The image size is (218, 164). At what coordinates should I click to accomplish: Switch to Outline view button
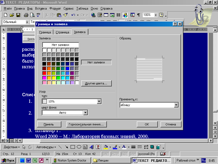coord(16,141)
